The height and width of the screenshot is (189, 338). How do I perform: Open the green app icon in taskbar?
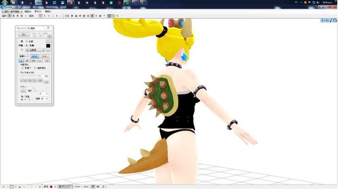(x=127, y=3)
